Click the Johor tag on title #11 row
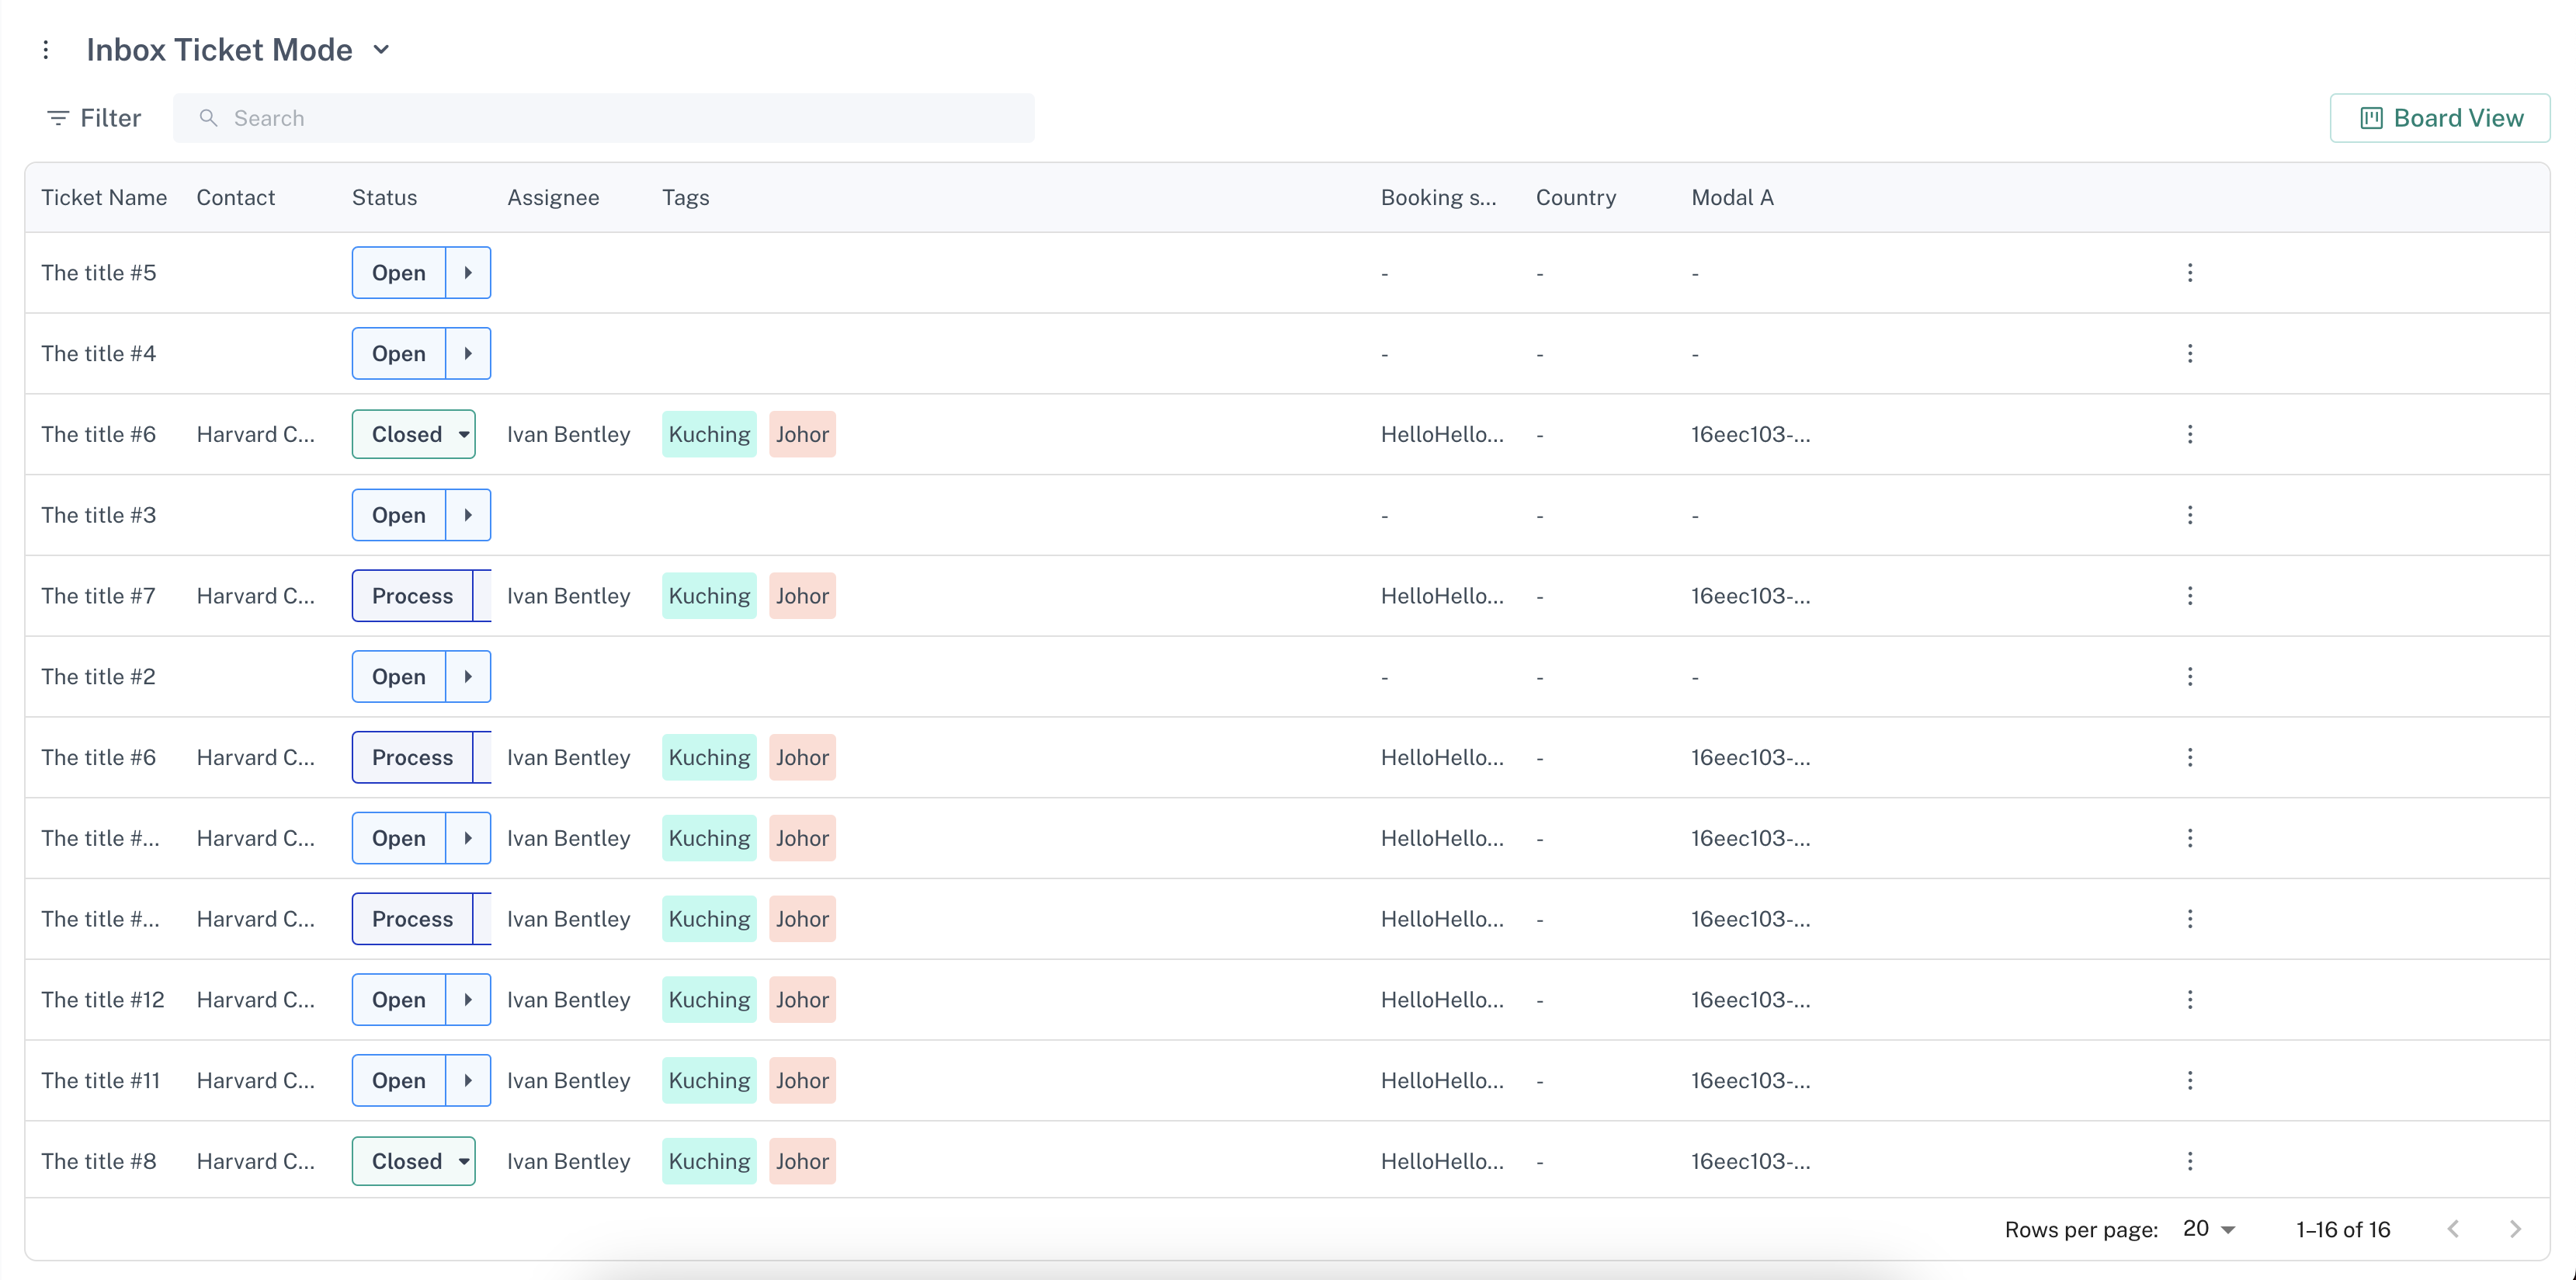2576x1280 pixels. pyautogui.click(x=802, y=1081)
